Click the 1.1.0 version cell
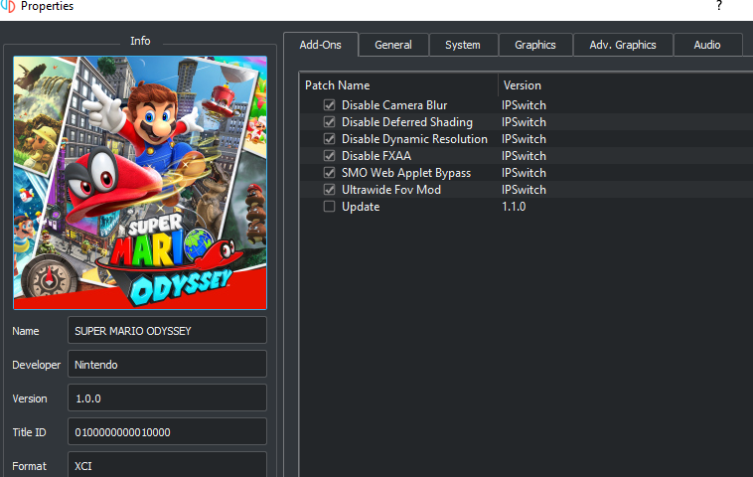 point(514,206)
